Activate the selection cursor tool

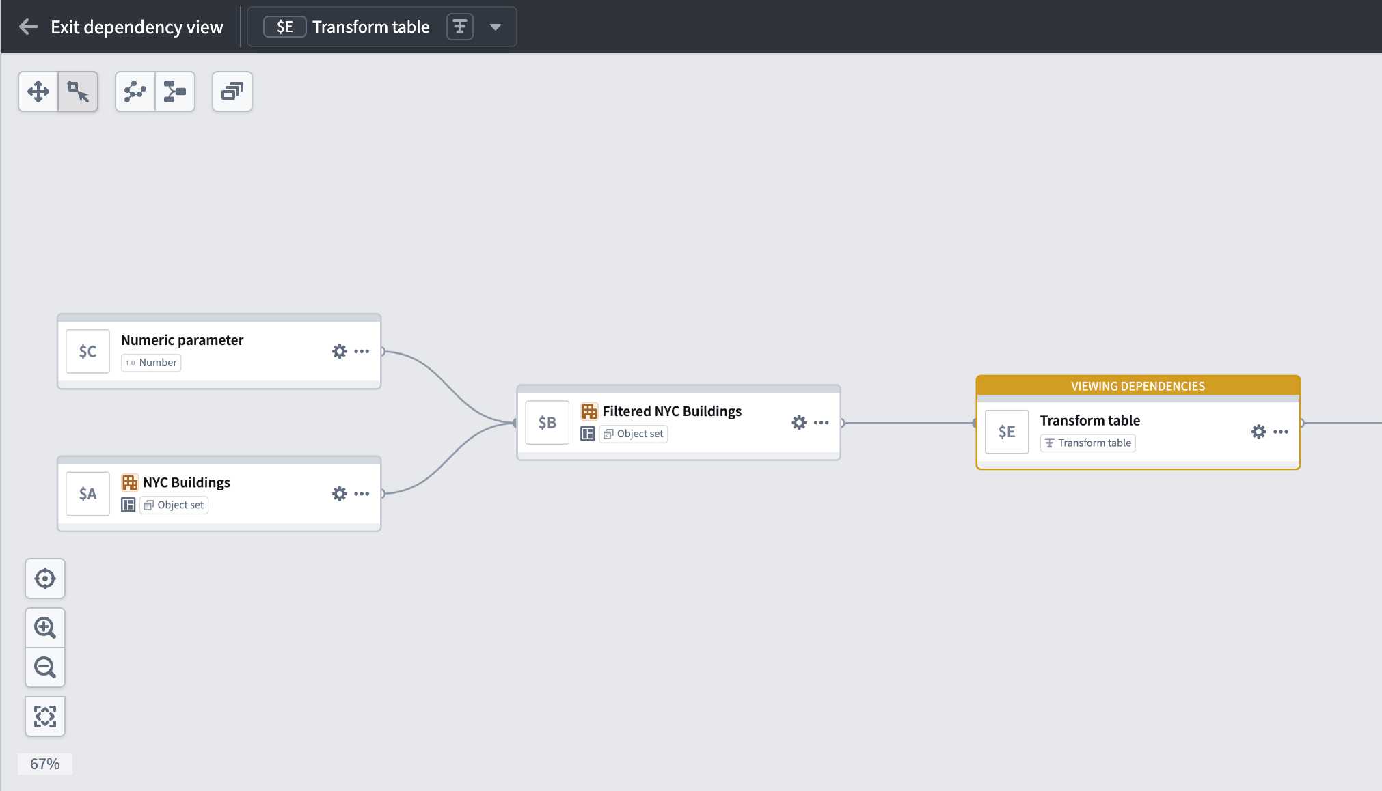(79, 91)
